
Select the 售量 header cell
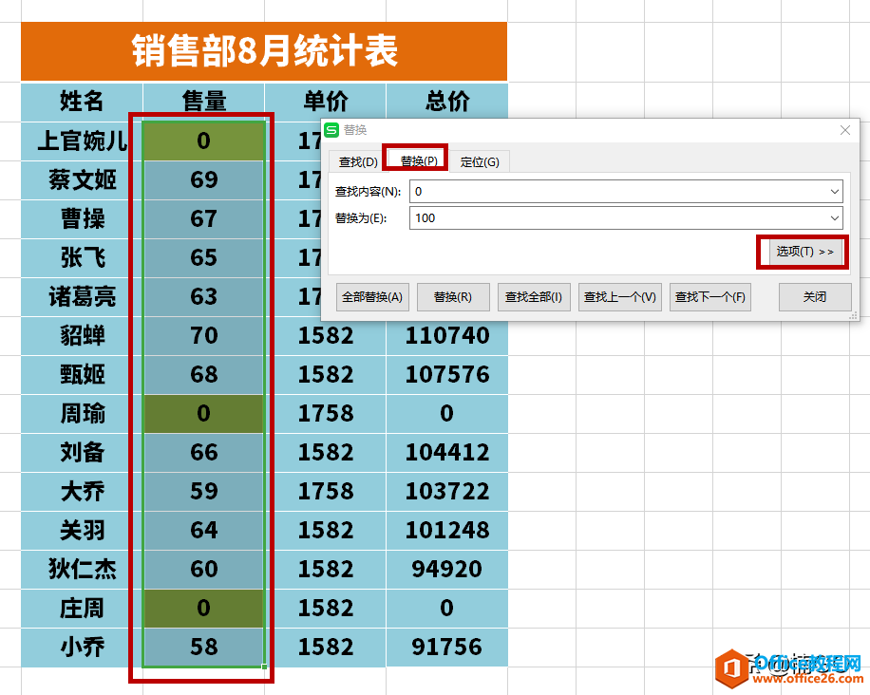click(x=203, y=102)
